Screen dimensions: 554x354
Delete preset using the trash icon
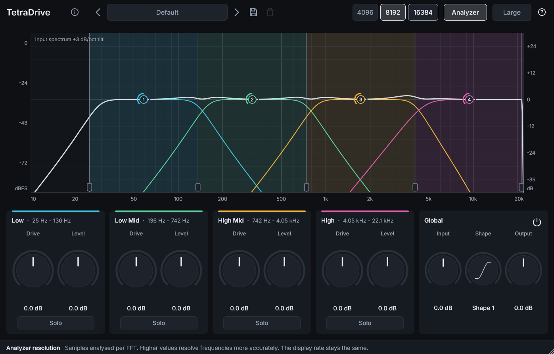(x=270, y=12)
